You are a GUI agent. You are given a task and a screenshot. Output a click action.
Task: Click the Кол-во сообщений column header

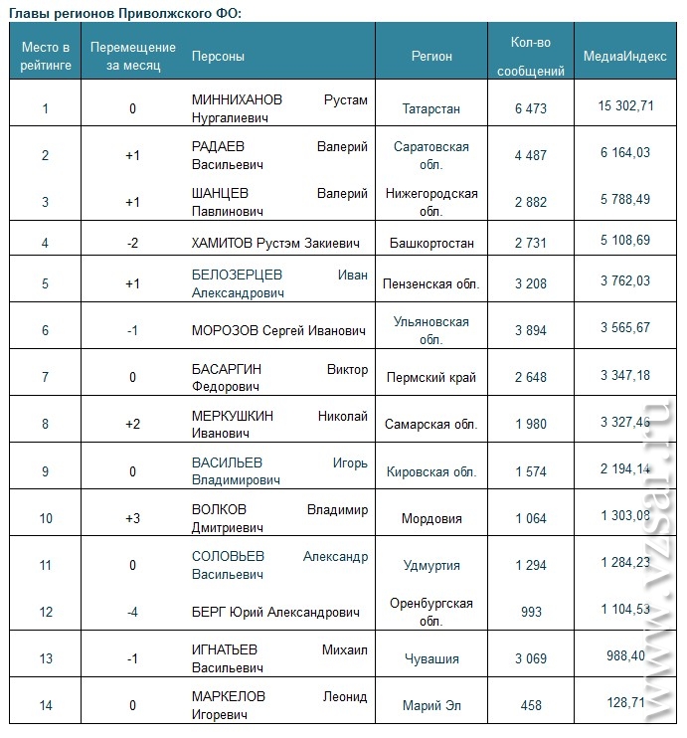tap(531, 57)
